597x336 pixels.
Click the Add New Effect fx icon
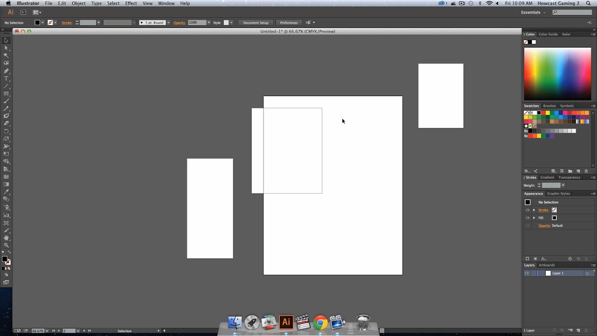(544, 259)
